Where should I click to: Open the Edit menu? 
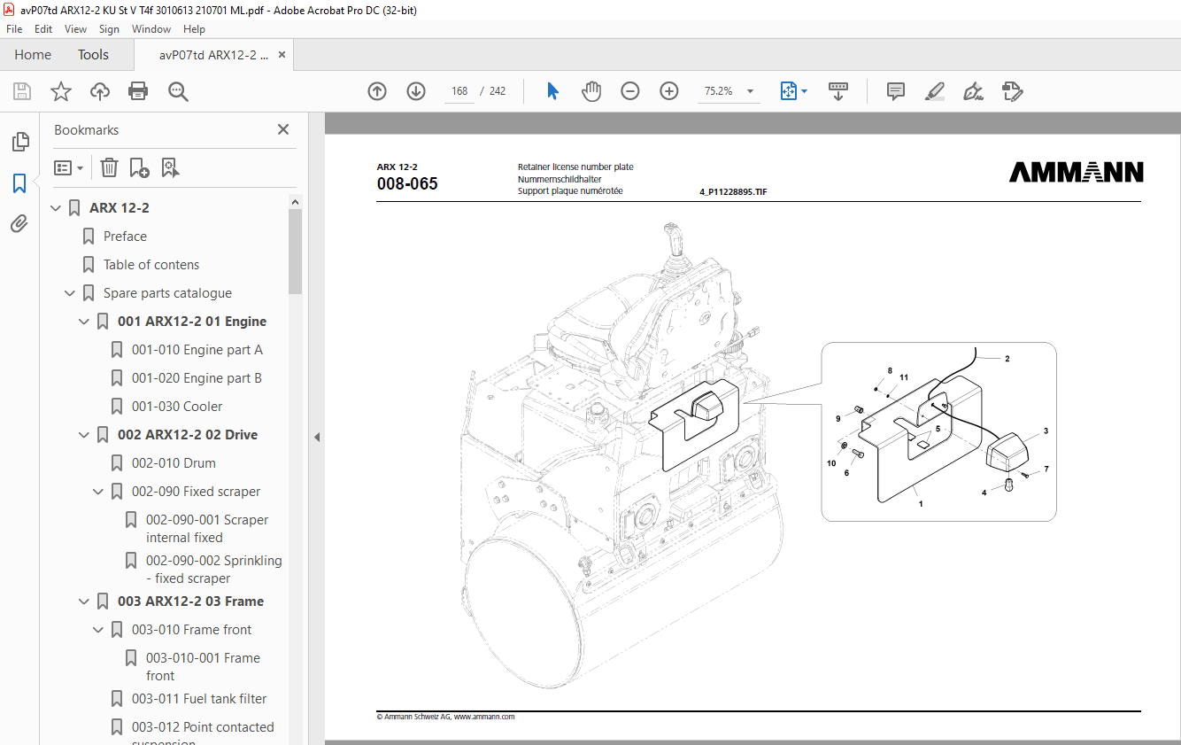(43, 29)
